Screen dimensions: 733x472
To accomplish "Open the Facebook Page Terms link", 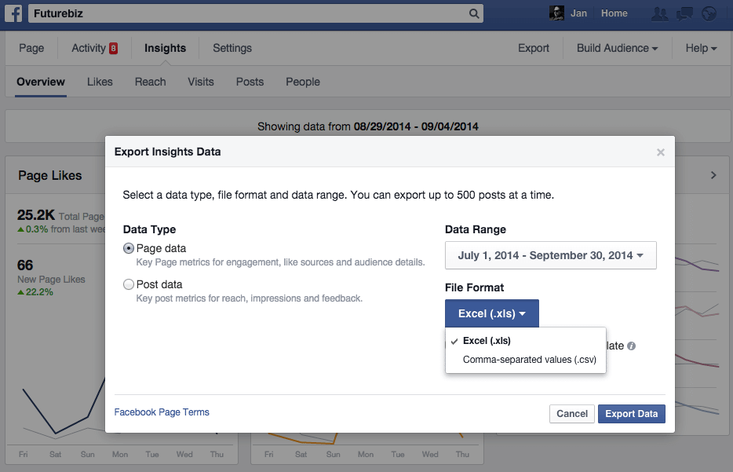I will click(162, 412).
